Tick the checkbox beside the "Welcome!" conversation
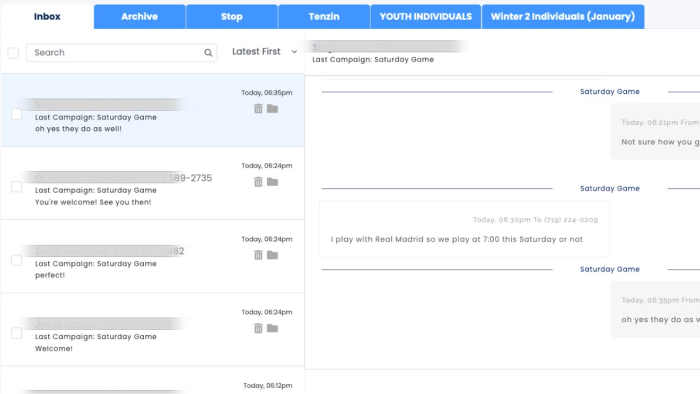This screenshot has width=700, height=394. pos(17,333)
